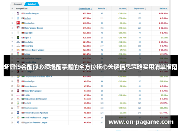The height and width of the screenshot is (131, 181).
Task: Open the Major League Soccer link
Action: click(x=34, y=28)
